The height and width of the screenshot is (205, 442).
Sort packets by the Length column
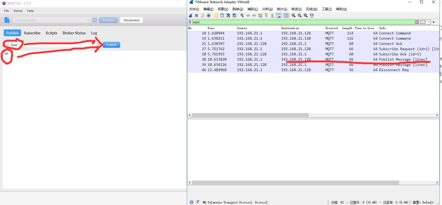(x=347, y=28)
